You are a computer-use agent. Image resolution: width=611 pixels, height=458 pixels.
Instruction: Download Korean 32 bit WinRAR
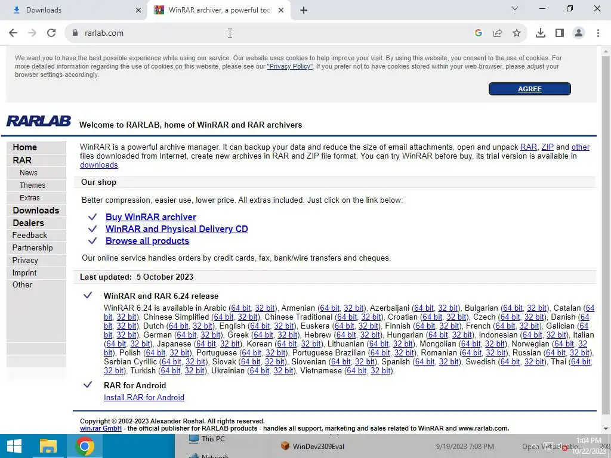[x=311, y=344]
